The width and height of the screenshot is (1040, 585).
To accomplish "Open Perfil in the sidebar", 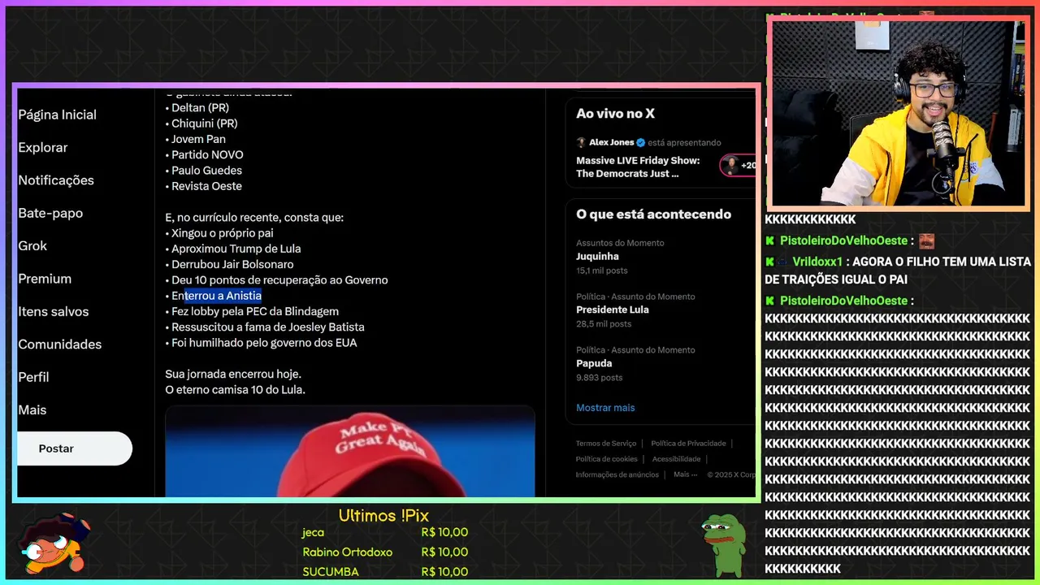I will [33, 377].
